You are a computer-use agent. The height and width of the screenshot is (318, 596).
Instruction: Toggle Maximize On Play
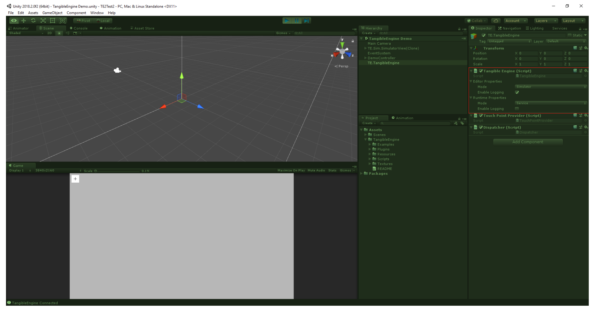(x=291, y=170)
